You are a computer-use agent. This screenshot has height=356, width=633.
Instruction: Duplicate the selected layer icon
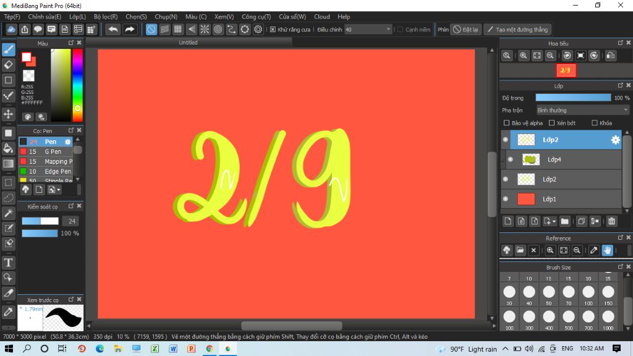tap(581, 221)
